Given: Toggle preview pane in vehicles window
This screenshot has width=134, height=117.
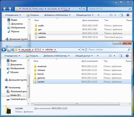Looking at the screenshot, I should [x=121, y=56].
